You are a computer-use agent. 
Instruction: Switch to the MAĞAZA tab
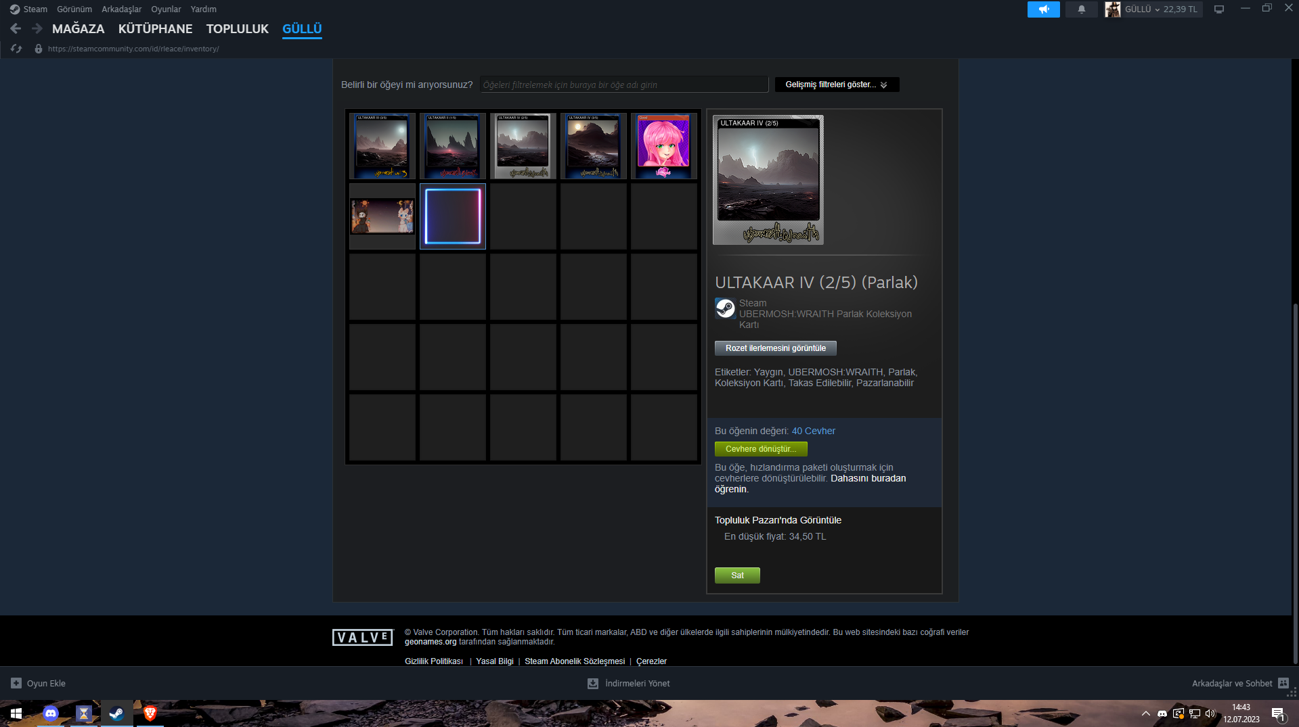click(x=79, y=29)
